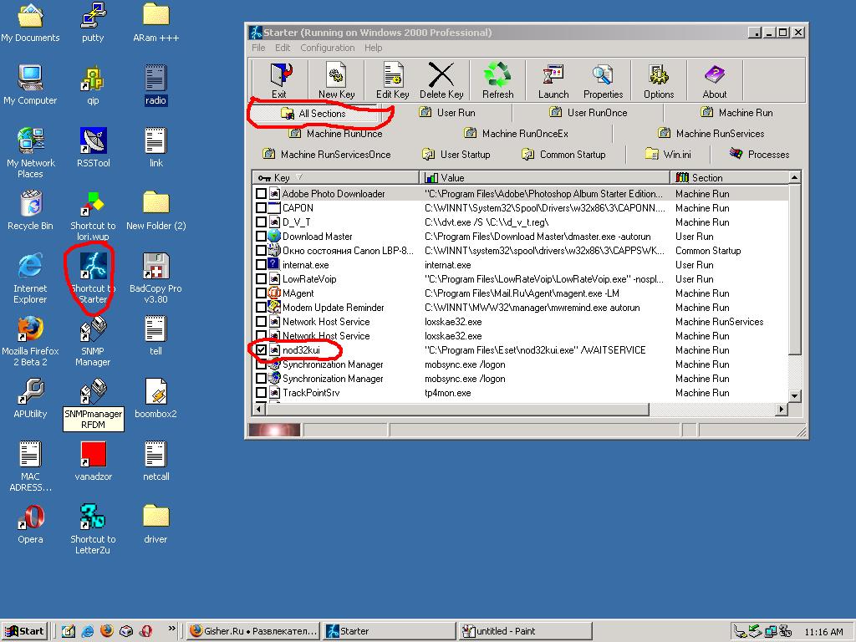Viewport: 856px width, 642px height.
Task: Open the Windows Start button
Action: pyautogui.click(x=25, y=631)
